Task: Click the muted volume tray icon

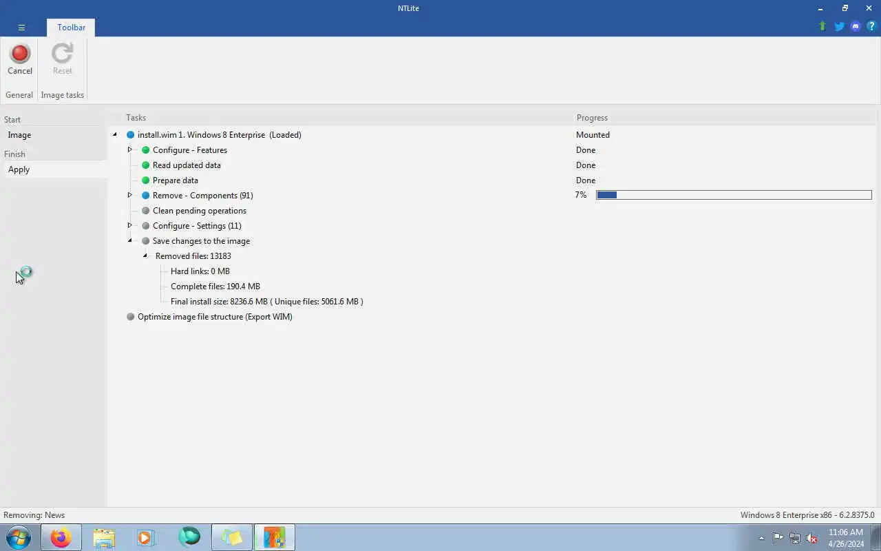Action: tap(812, 538)
